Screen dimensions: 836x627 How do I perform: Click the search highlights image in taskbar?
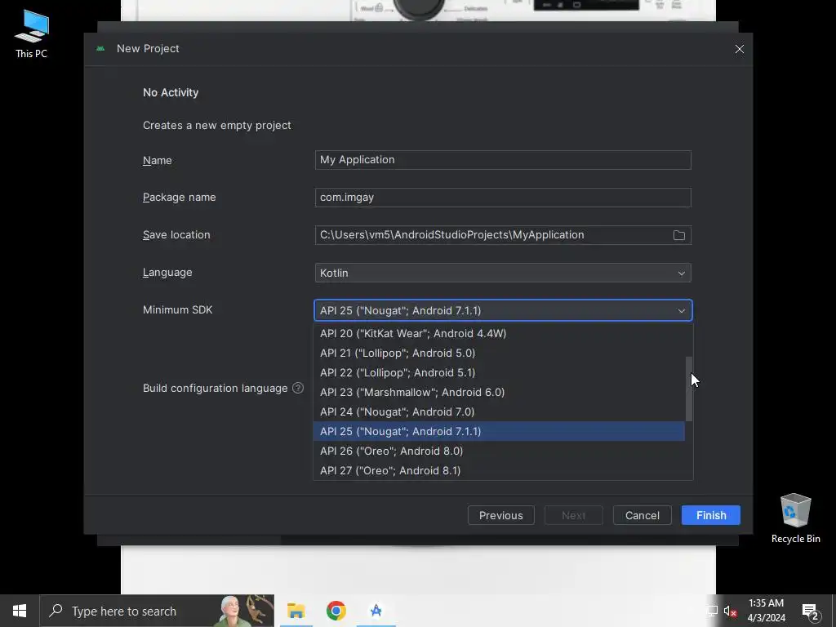[x=243, y=611]
